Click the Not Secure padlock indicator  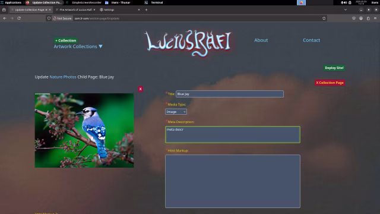click(x=62, y=18)
